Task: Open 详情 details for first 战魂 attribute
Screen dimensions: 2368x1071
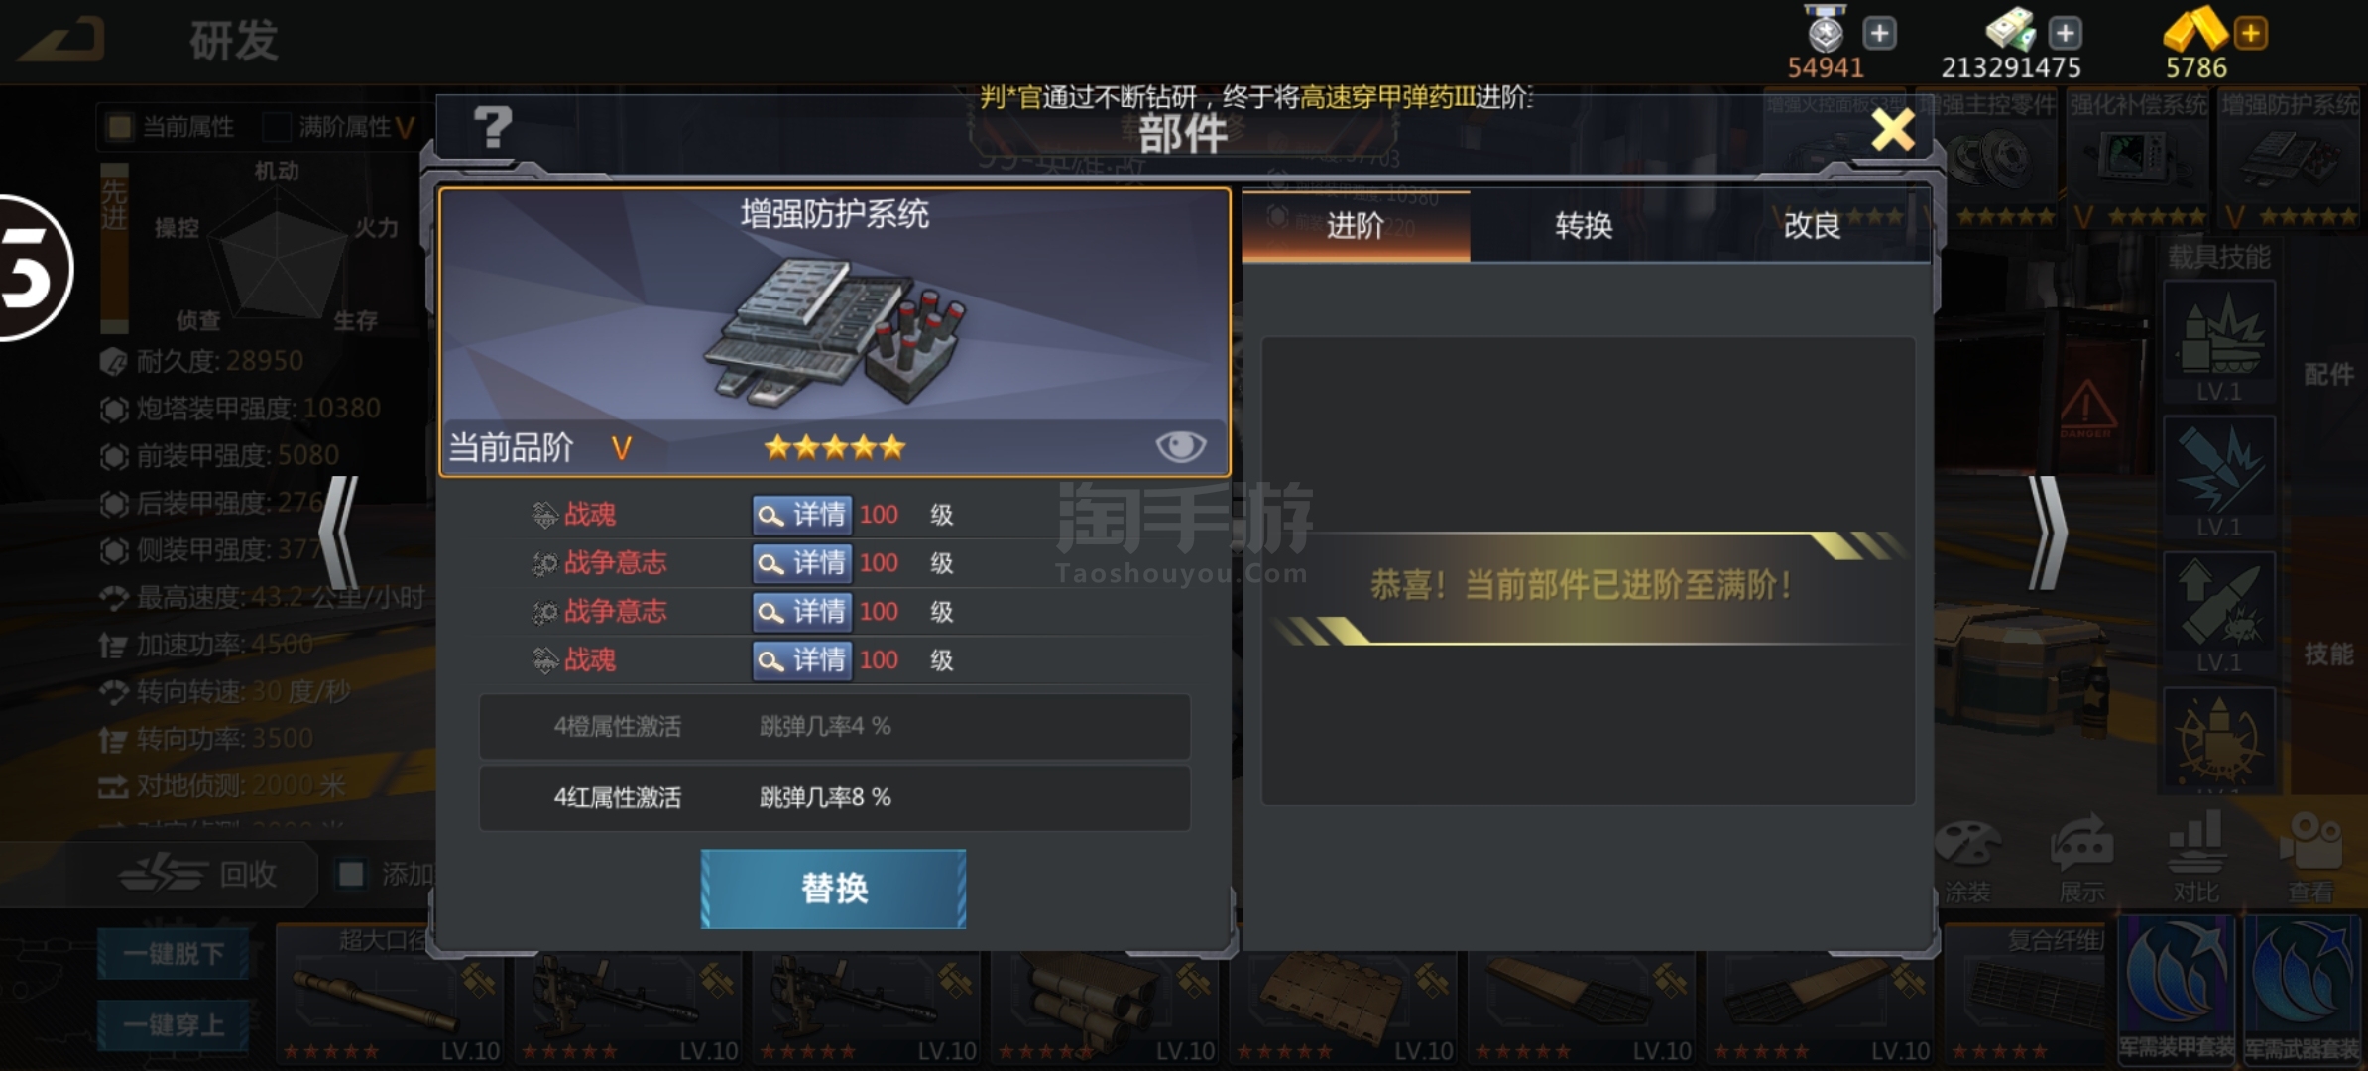Action: (801, 514)
